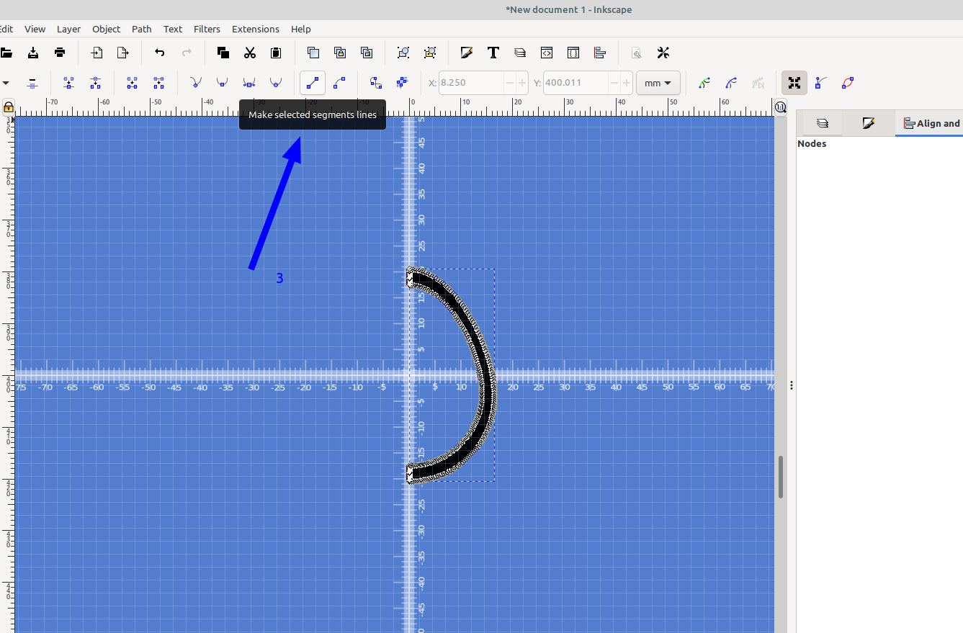This screenshot has height=633, width=963.
Task: Toggle show Bezier handles of nodes
Action: 820,83
